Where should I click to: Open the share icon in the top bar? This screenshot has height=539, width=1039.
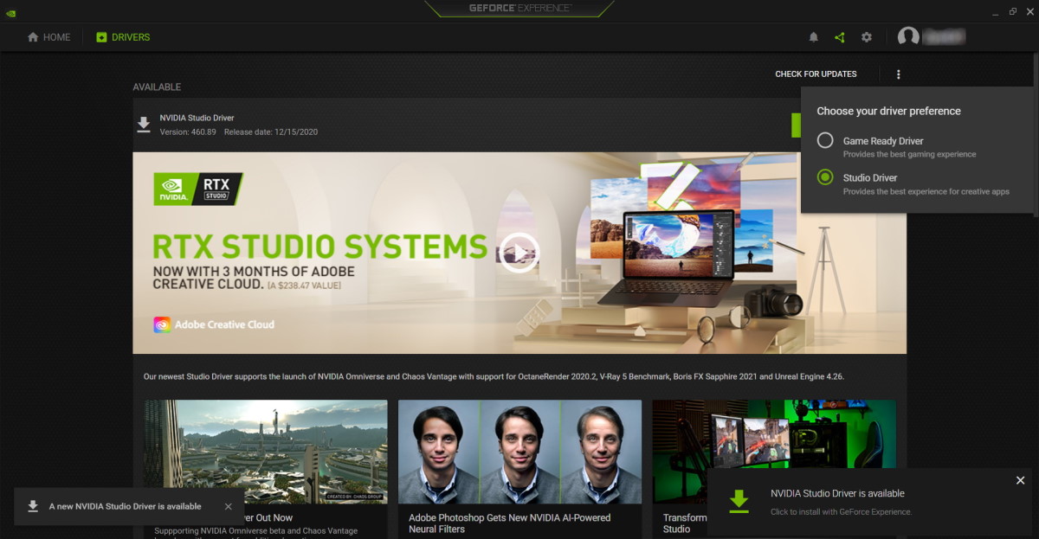point(839,37)
